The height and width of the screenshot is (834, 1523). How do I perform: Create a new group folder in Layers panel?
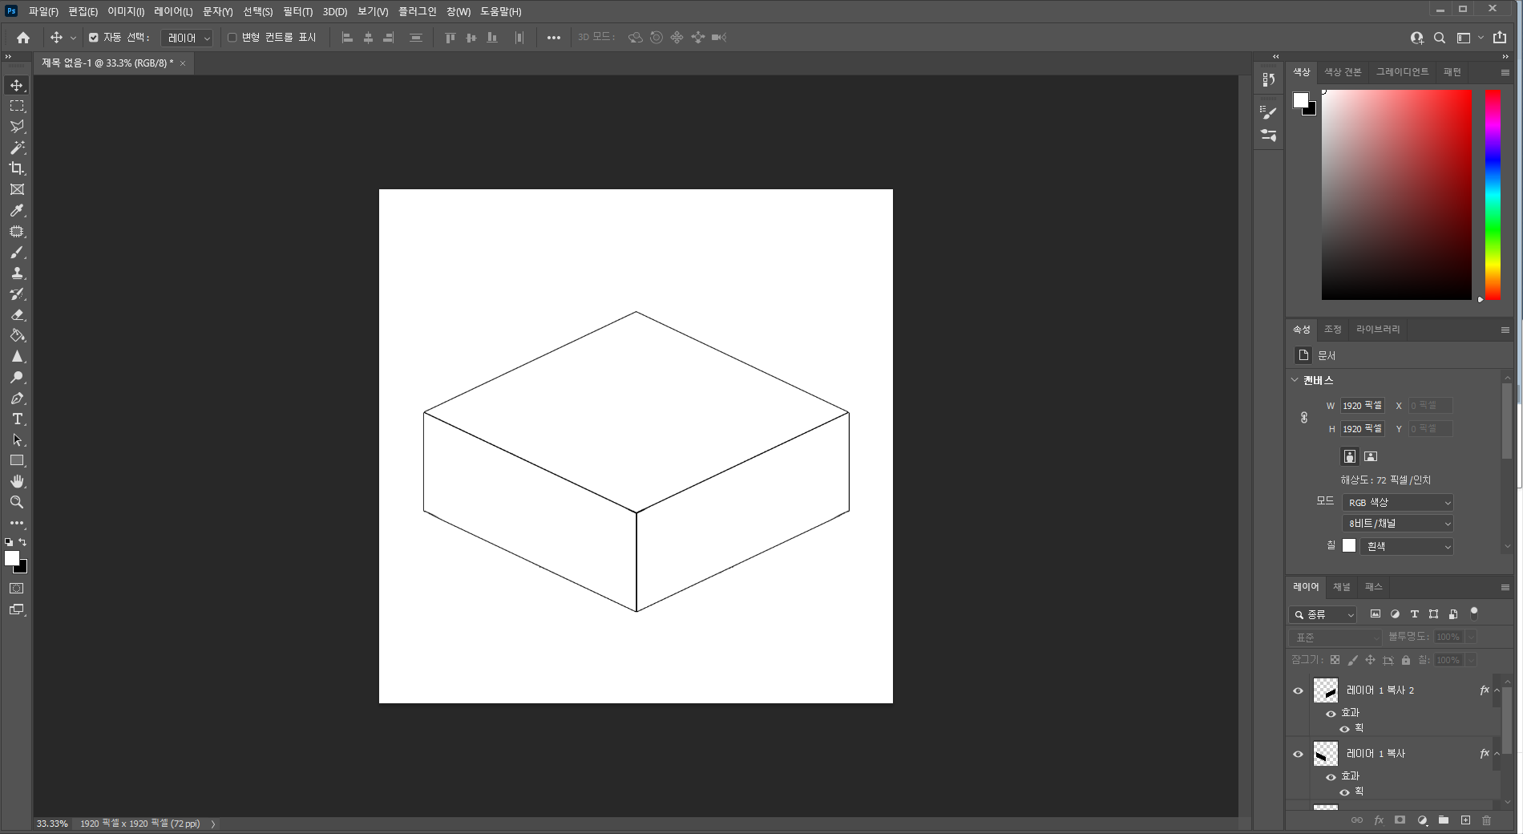[x=1444, y=820]
